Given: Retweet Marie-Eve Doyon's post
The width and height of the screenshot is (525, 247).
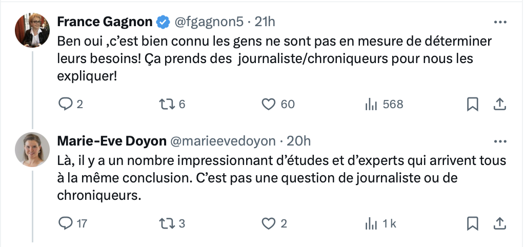Looking at the screenshot, I should click(x=167, y=223).
